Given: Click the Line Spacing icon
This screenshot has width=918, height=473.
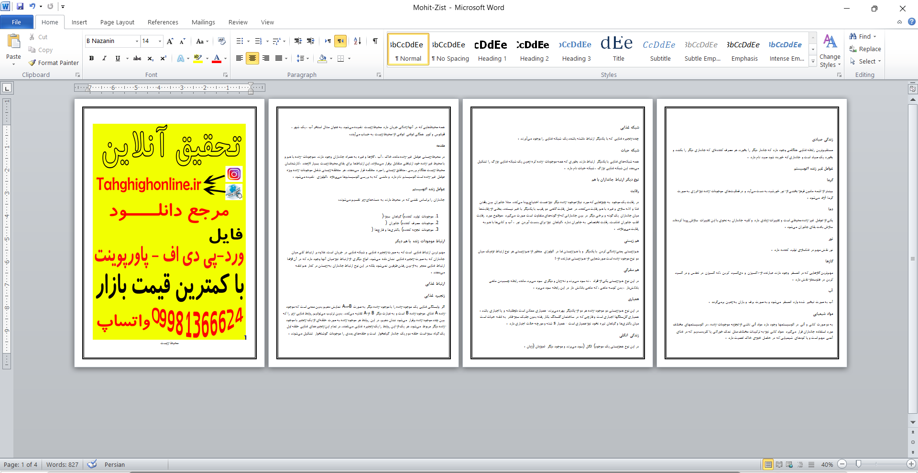Looking at the screenshot, I should [x=300, y=58].
